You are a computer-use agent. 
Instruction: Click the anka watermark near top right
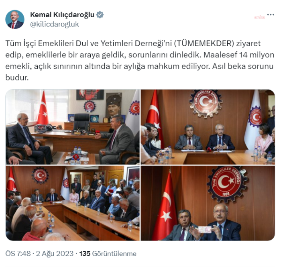click(x=259, y=17)
